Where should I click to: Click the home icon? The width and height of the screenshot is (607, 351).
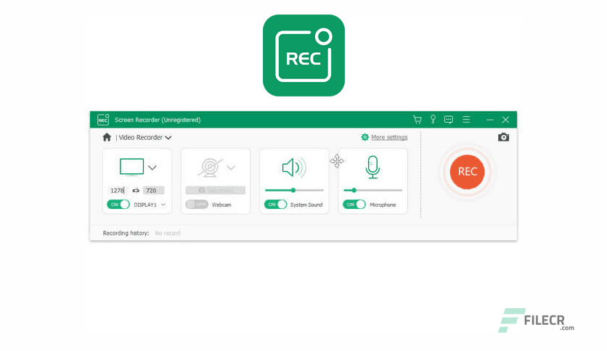tap(107, 137)
